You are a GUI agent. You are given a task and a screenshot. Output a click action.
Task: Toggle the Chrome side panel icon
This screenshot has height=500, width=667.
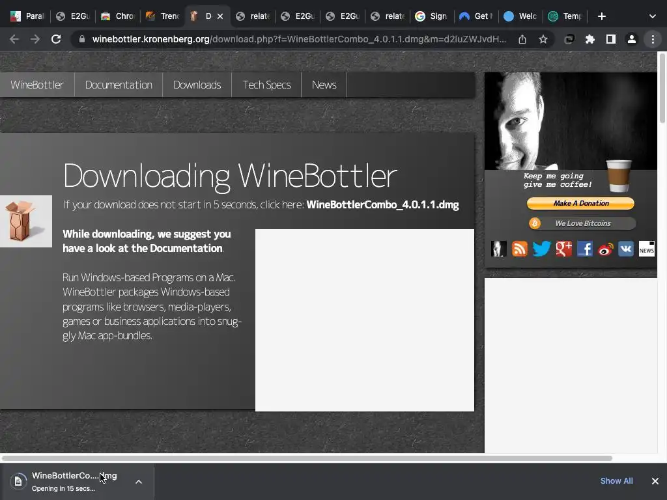tap(611, 40)
